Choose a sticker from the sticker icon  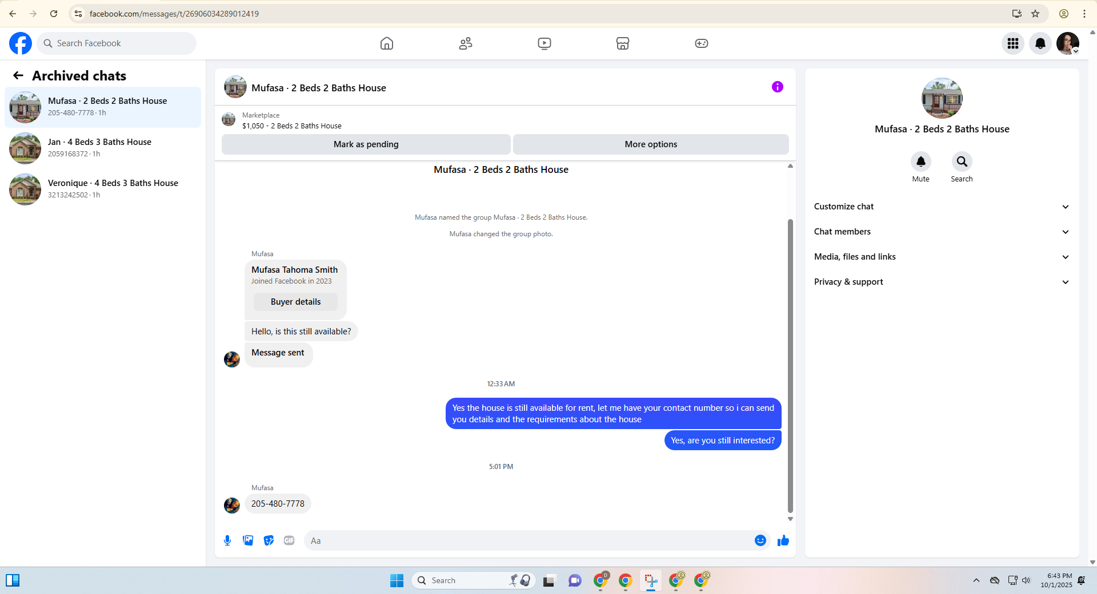tap(269, 540)
